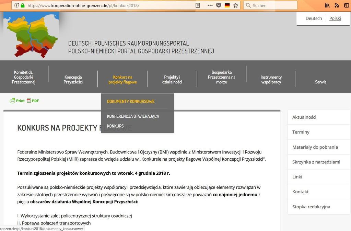Open Materiały do pobrania sidebar link

pos(319,147)
